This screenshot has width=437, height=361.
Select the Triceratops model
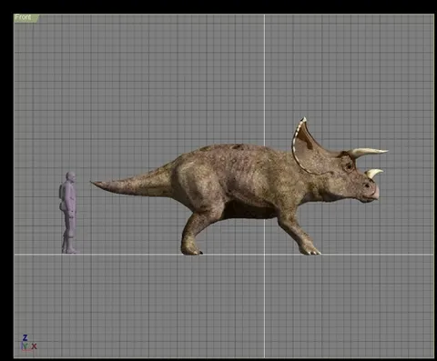point(239,186)
